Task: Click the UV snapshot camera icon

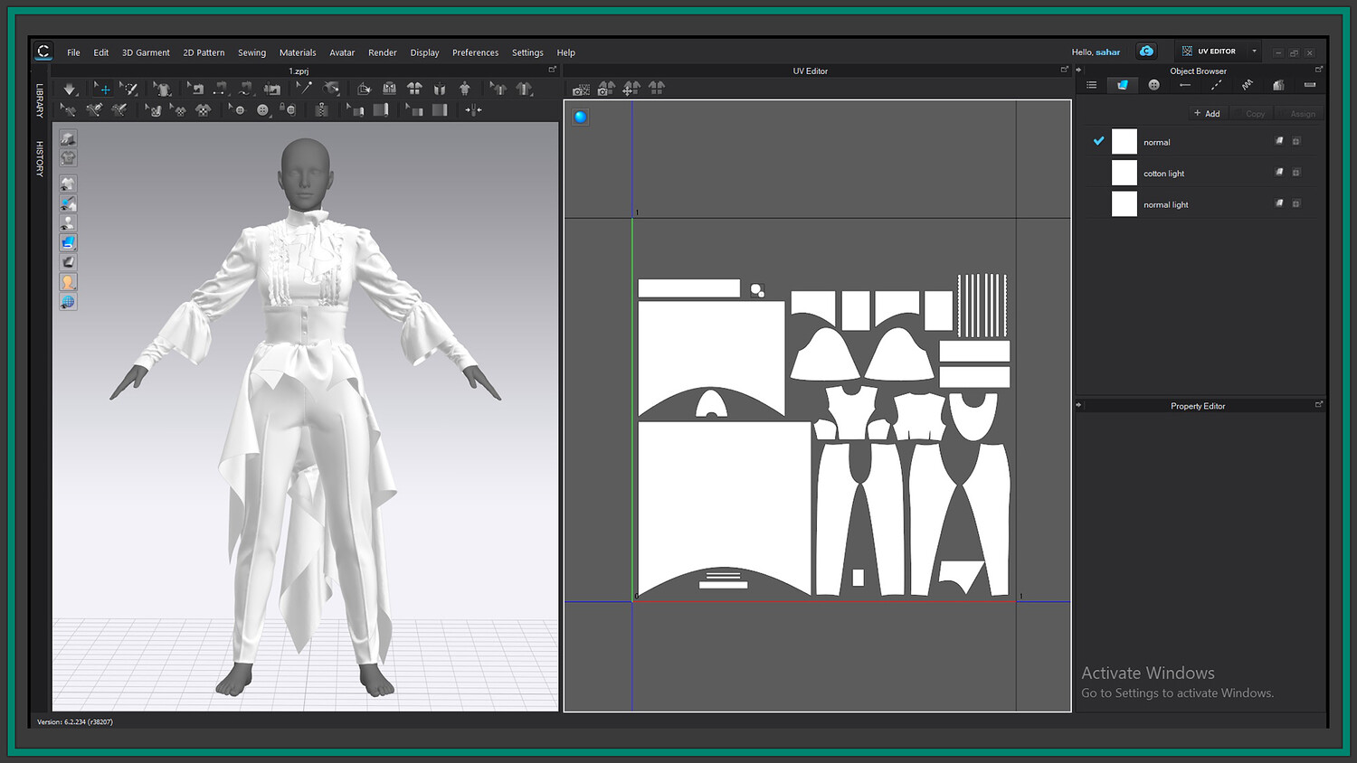Action: [x=581, y=89]
